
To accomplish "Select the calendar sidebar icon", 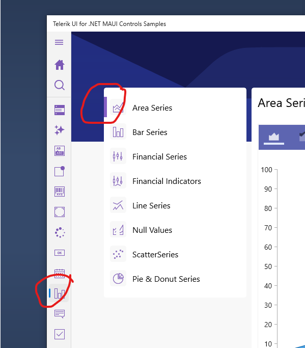I will 60,273.
